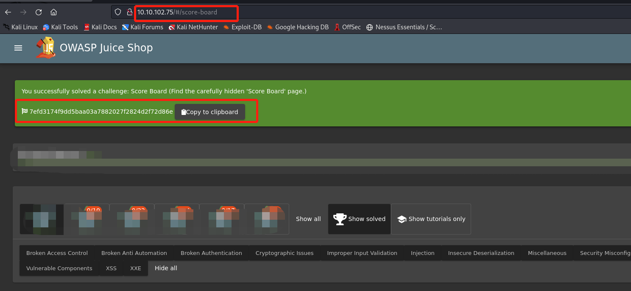Click the insecure connection padlock icon
Image resolution: width=631 pixels, height=291 pixels.
coord(129,12)
